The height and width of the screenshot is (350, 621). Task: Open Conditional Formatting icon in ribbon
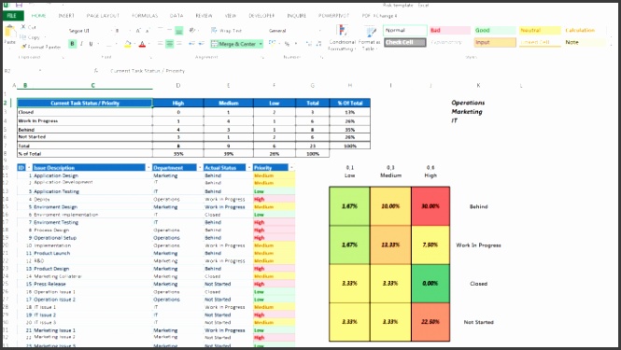point(342,31)
